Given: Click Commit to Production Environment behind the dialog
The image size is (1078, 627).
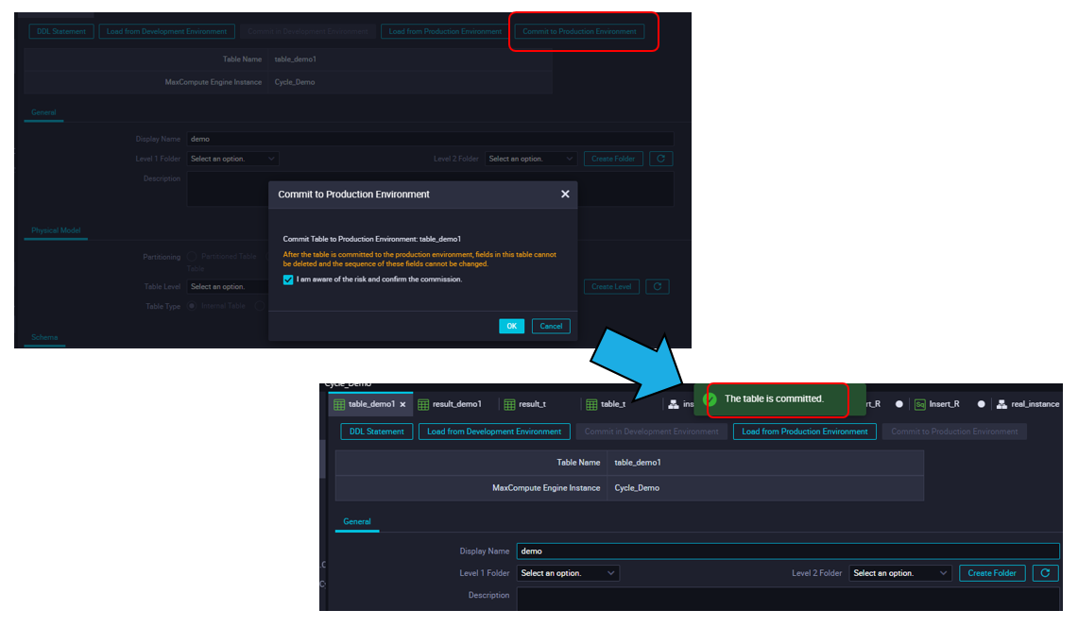Looking at the screenshot, I should coord(579,31).
